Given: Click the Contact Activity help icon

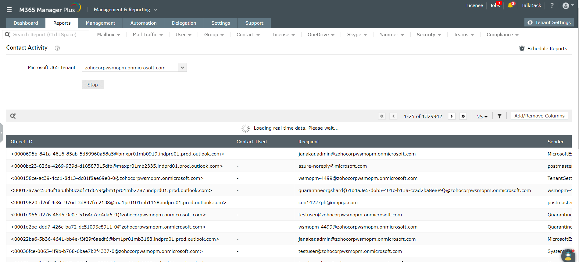Looking at the screenshot, I should tap(57, 48).
